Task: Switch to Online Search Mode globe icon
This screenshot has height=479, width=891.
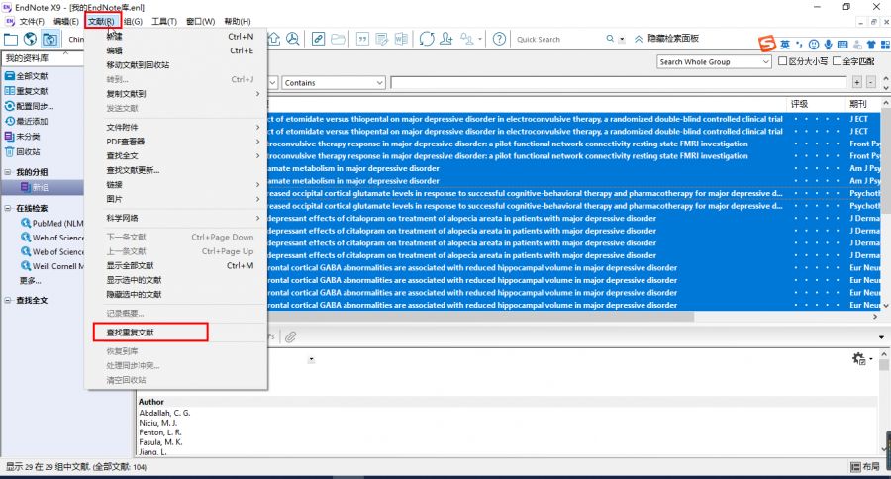Action: (30, 40)
